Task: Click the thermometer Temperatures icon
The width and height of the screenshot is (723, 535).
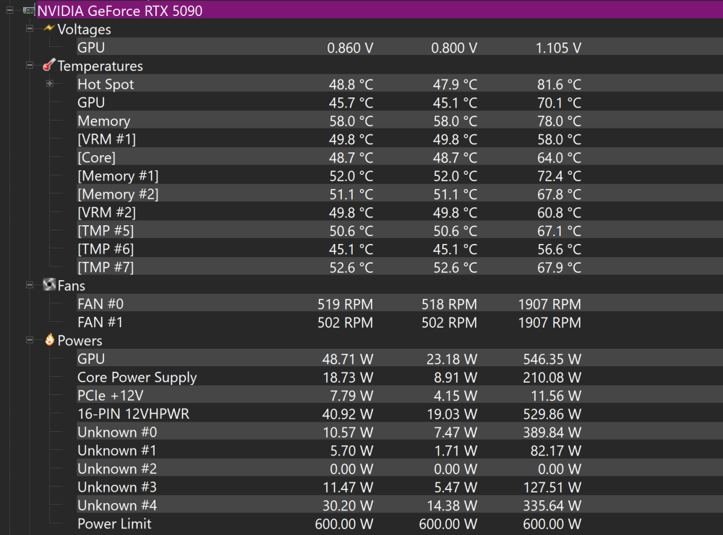Action: coord(49,65)
